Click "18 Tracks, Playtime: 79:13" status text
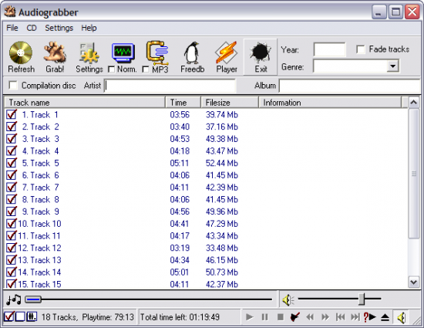 (88, 317)
